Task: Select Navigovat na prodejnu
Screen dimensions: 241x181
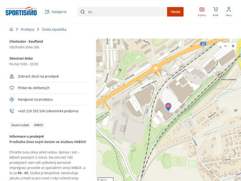Action: (x=48, y=99)
